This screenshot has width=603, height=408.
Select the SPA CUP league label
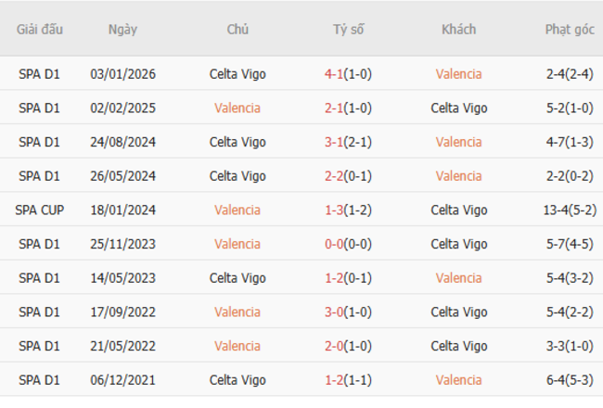point(40,210)
